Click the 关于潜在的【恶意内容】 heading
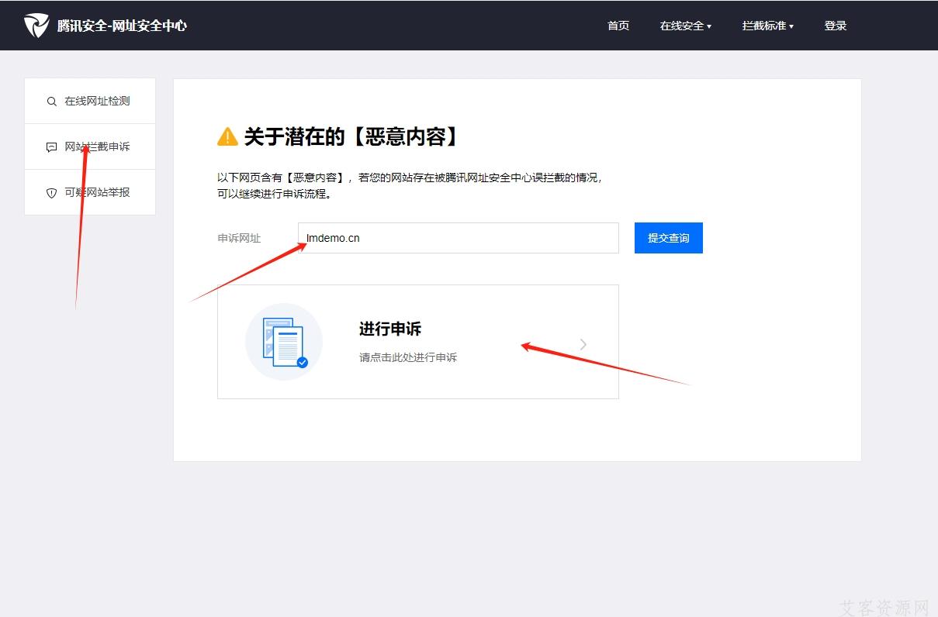The height and width of the screenshot is (617, 938). (352, 137)
